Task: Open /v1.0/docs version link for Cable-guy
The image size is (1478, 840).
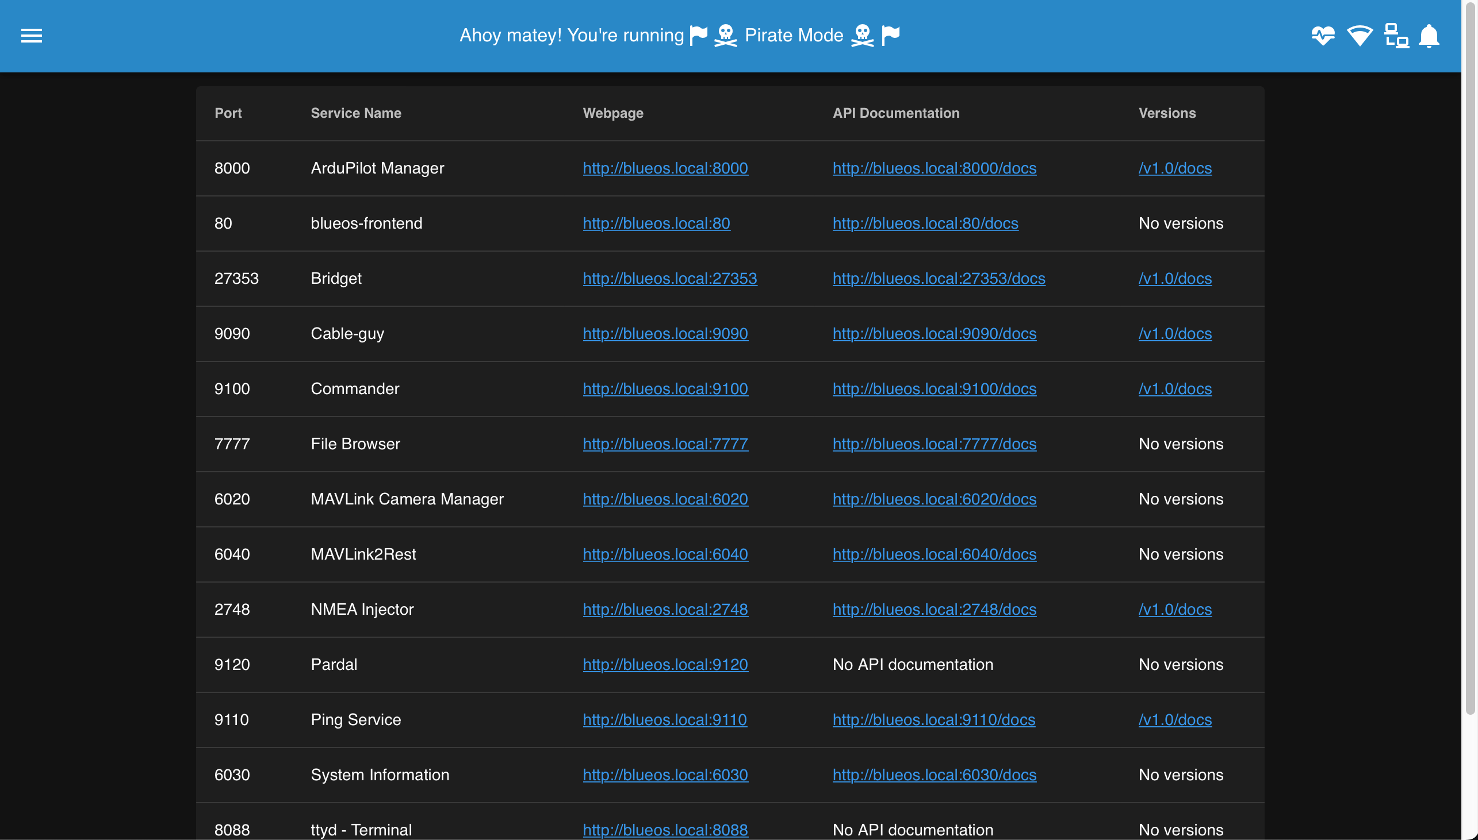Action: 1175,333
